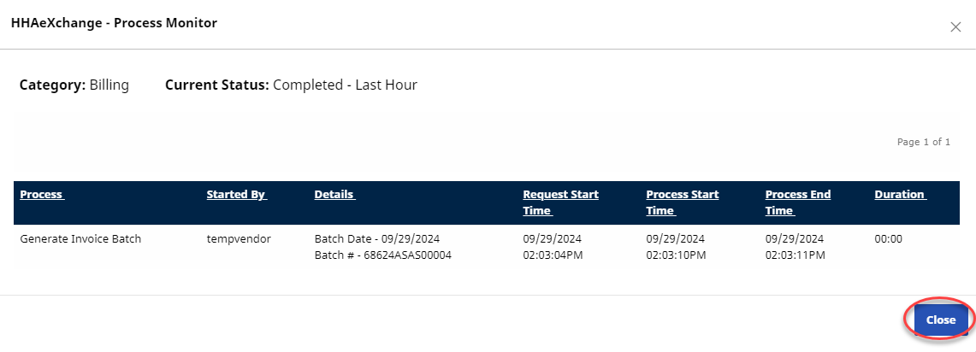Image resolution: width=976 pixels, height=352 pixels.
Task: Dismiss the dialog with the X icon
Action: [955, 26]
